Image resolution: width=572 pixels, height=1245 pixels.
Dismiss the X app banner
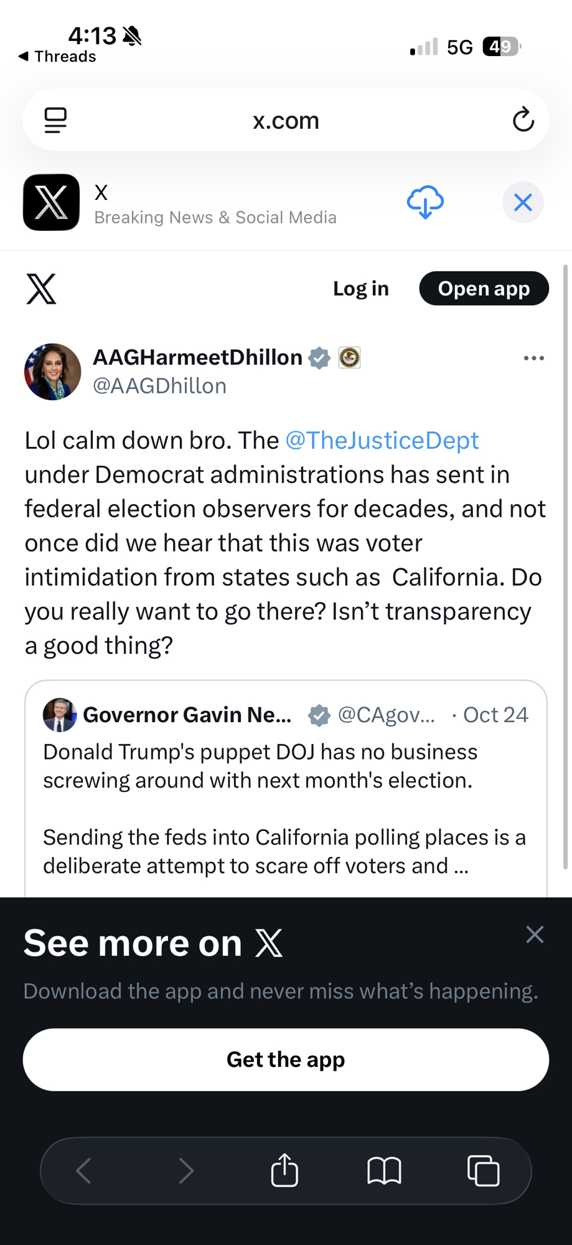point(523,202)
